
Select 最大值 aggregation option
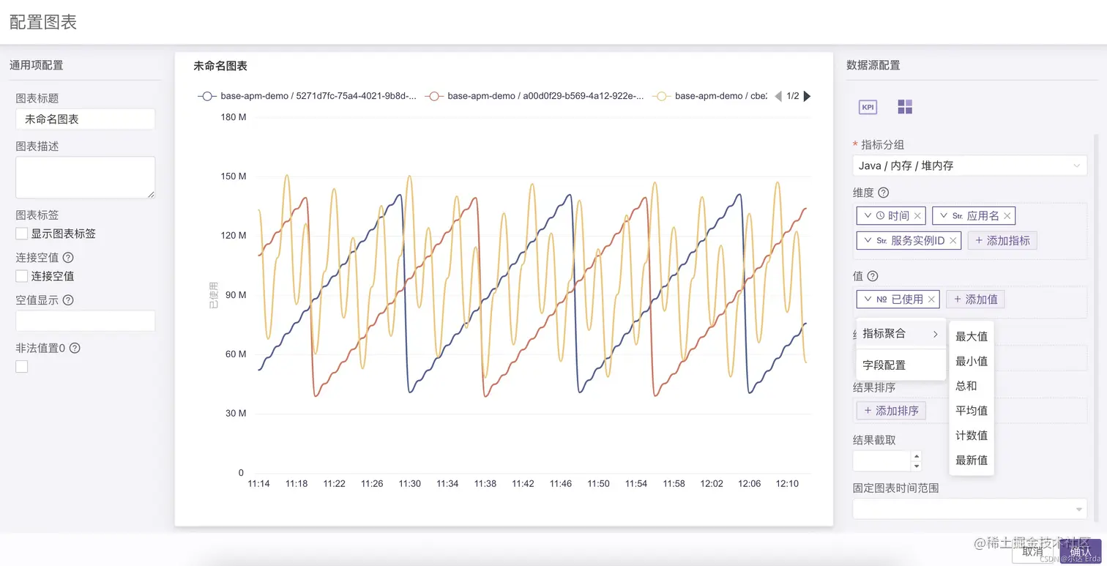(972, 336)
